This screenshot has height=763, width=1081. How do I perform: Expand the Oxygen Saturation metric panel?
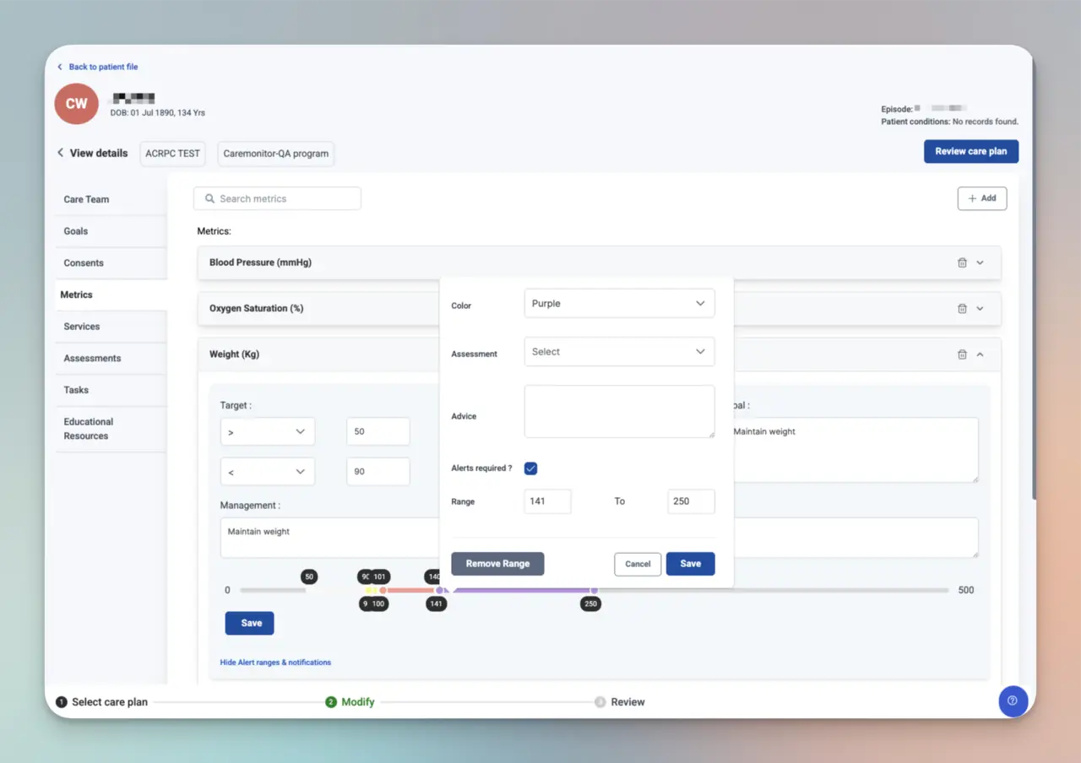[x=980, y=309]
